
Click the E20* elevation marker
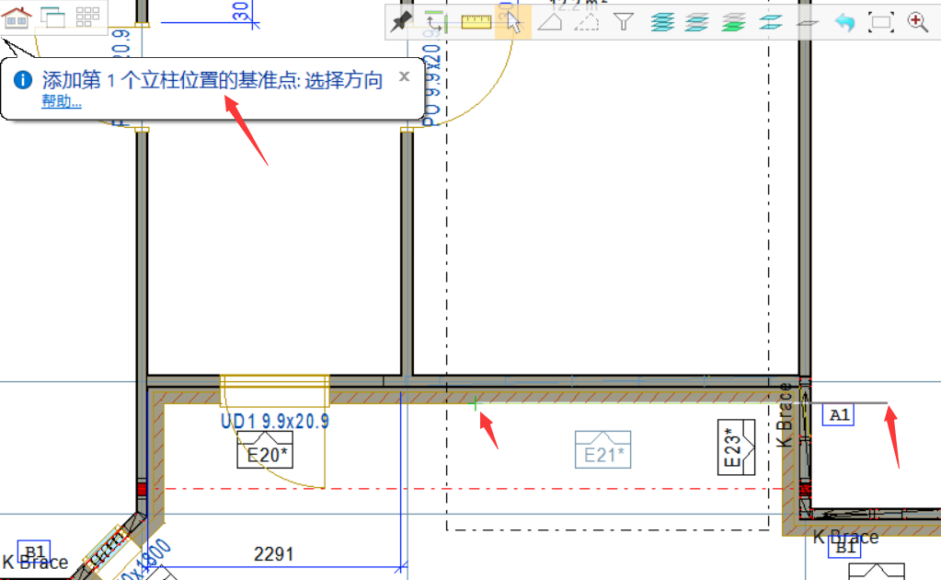click(265, 449)
